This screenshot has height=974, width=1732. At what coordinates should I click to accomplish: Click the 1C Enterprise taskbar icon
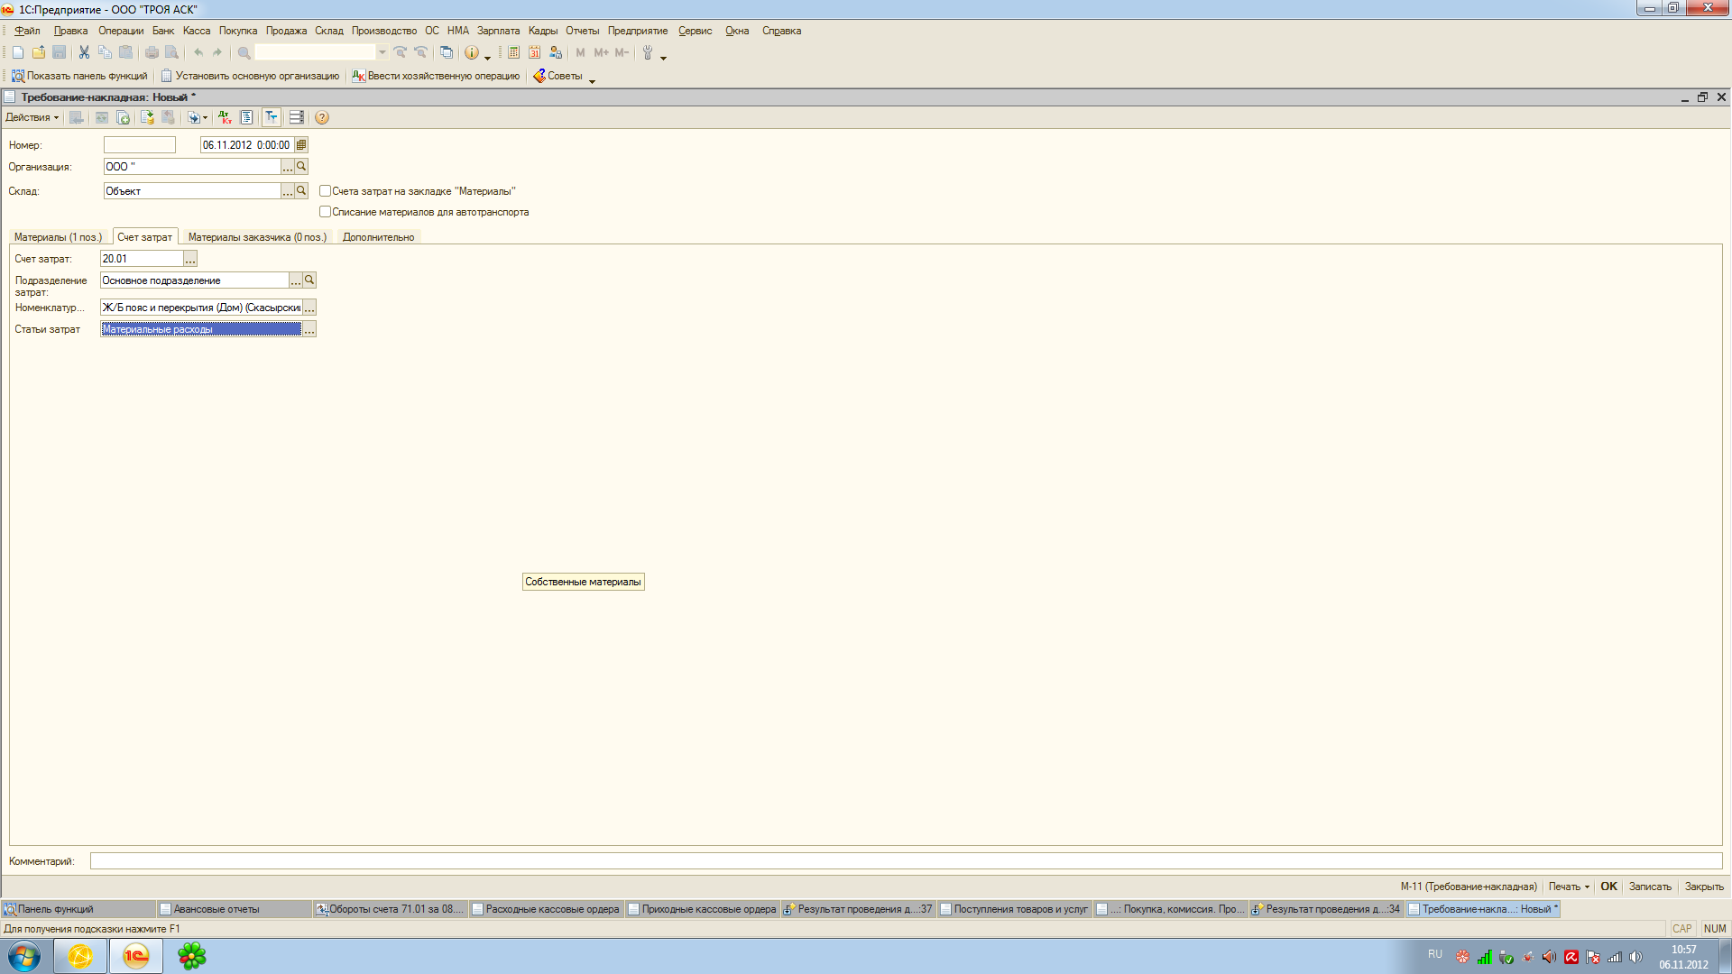[135, 956]
